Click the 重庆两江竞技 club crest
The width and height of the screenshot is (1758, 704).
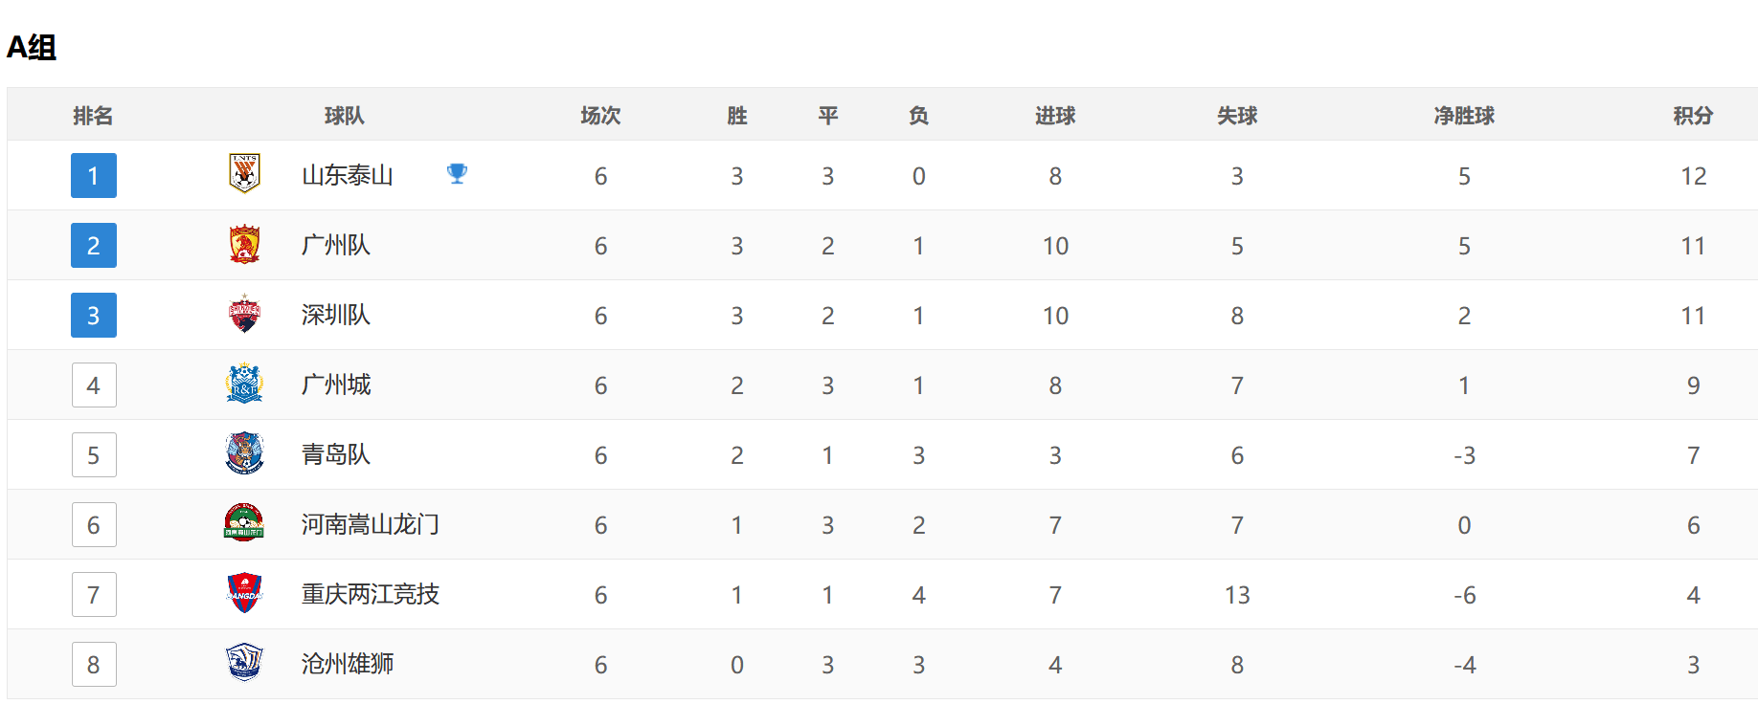(x=244, y=593)
